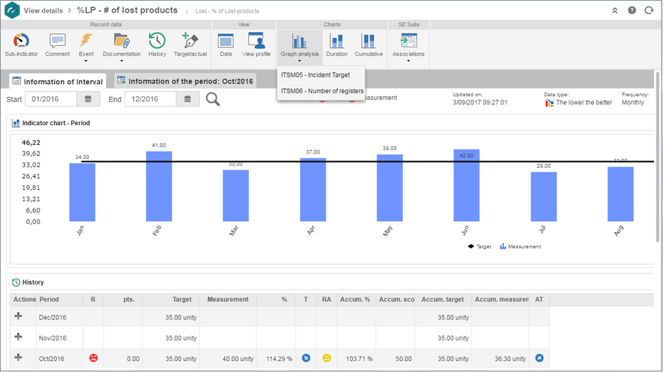Image resolution: width=663 pixels, height=372 pixels.
Task: Click the blue trend arrow in T column
Action: 306,358
